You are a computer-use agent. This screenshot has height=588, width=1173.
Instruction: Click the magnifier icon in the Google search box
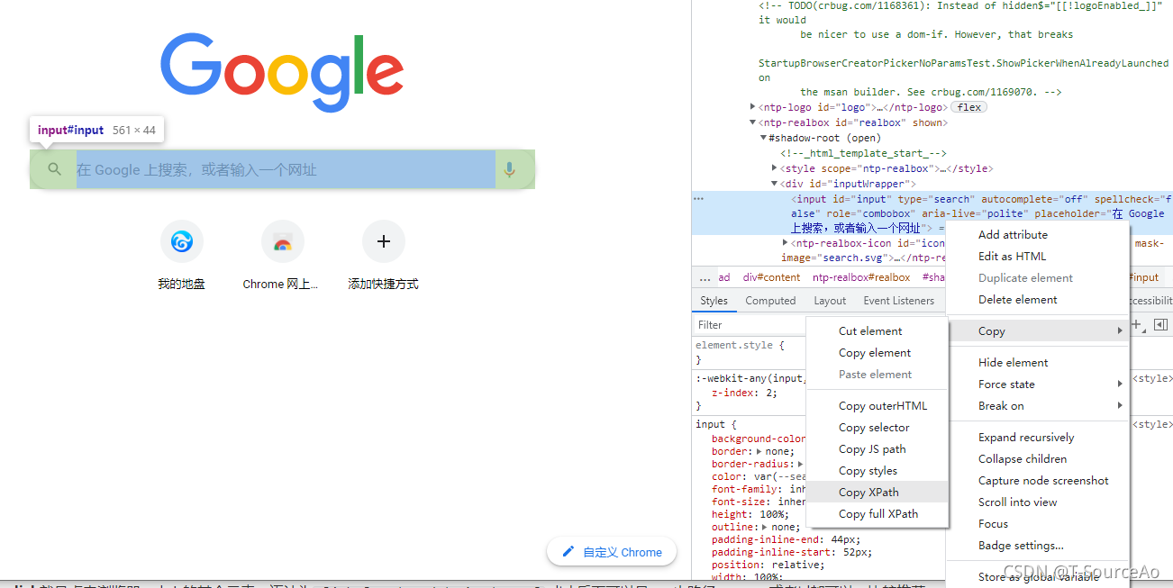tap(55, 169)
